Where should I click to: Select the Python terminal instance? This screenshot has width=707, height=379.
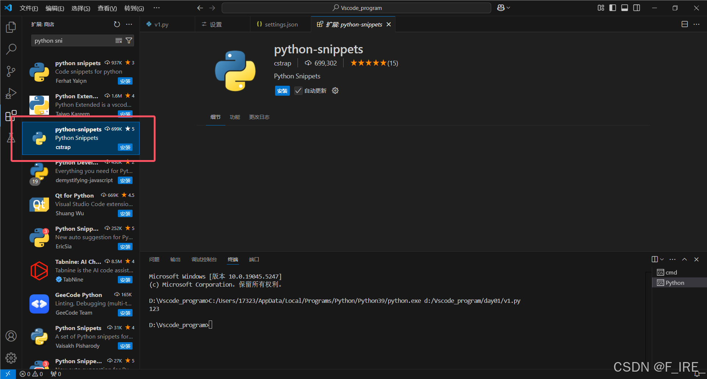click(679, 283)
